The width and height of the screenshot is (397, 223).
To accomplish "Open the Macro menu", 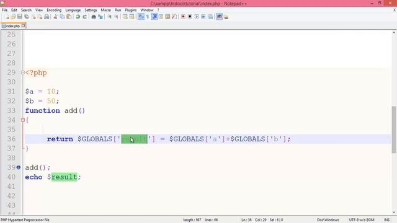I will pyautogui.click(x=106, y=10).
